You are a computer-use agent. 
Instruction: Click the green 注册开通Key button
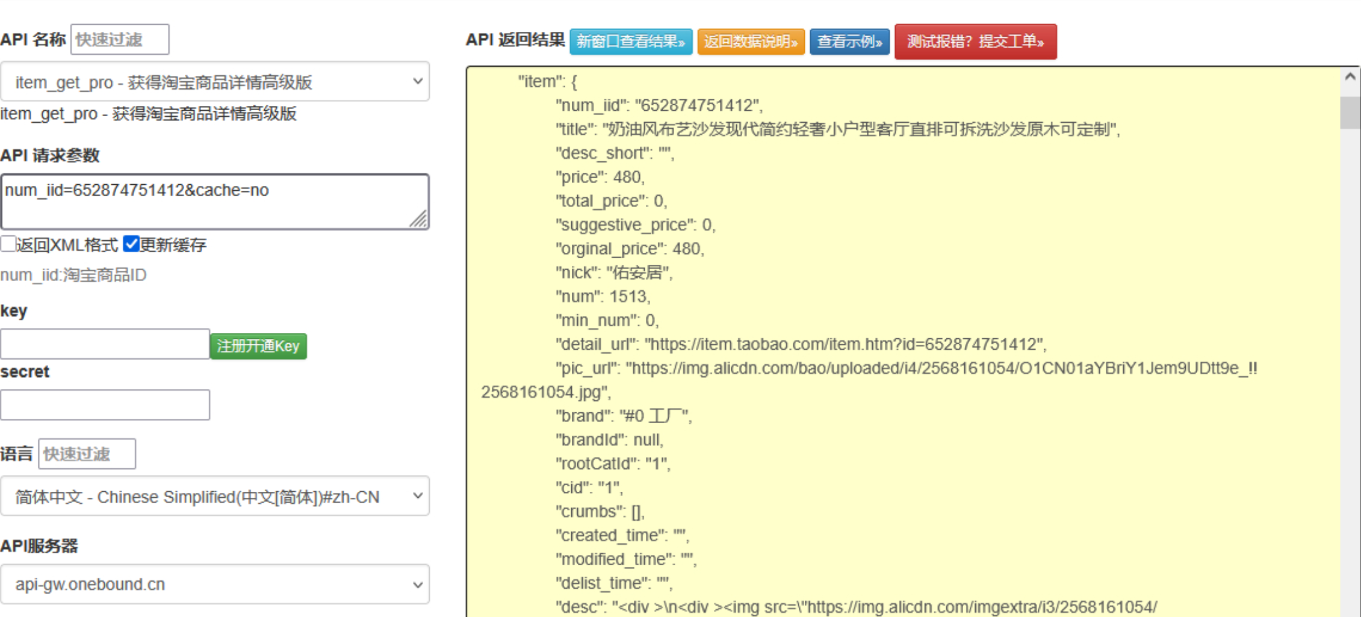[x=258, y=346]
